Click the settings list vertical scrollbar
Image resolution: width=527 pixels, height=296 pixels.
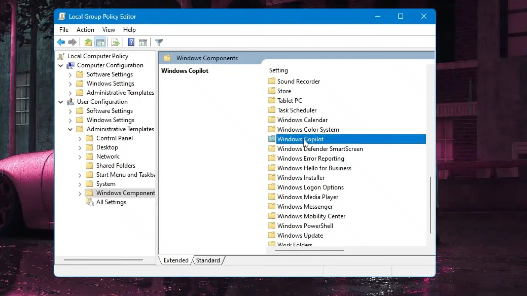[x=430, y=205]
